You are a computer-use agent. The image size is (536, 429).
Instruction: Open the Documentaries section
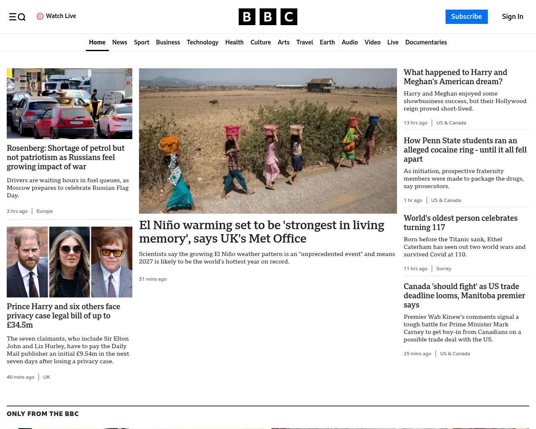click(x=426, y=42)
